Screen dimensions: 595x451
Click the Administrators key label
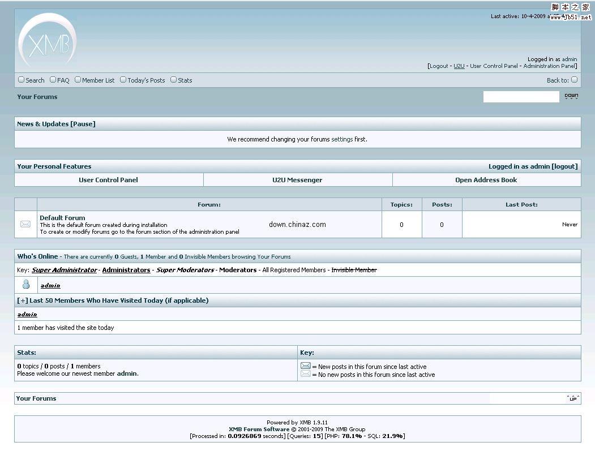[x=126, y=270]
